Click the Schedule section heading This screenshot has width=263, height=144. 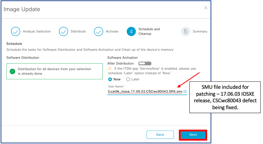click(x=14, y=44)
